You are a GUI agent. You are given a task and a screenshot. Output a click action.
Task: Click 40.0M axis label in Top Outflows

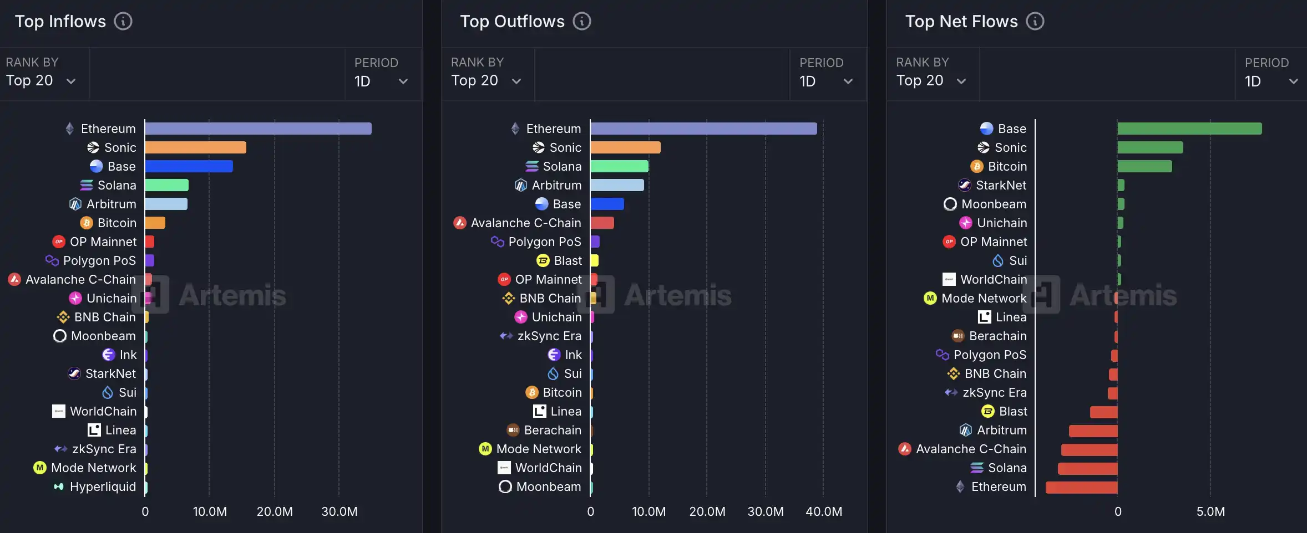coord(824,511)
